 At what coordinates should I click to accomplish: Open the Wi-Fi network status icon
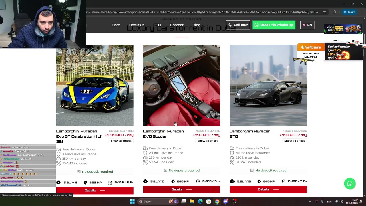tap(337, 201)
